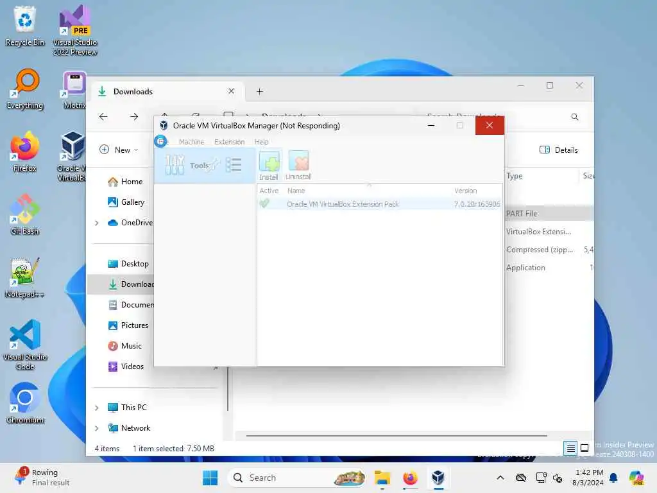Click the Tools pin icon
The height and width of the screenshot is (493, 657).
click(214, 164)
